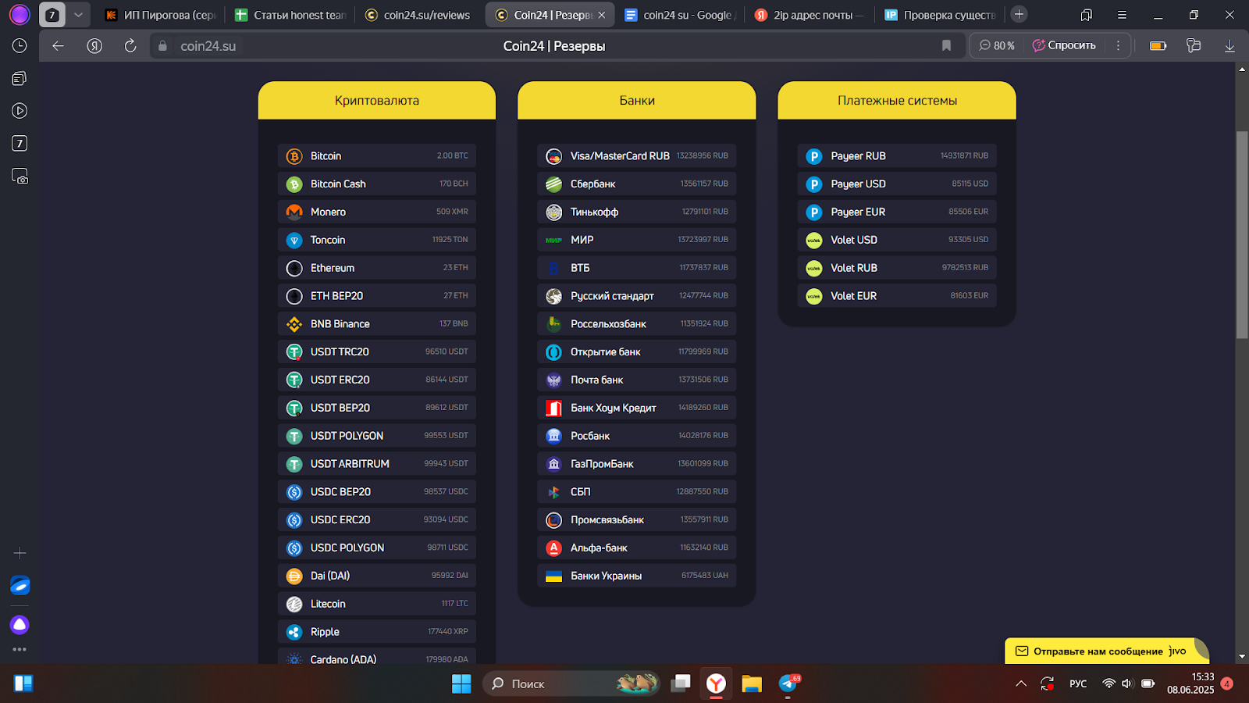Screen dimensions: 1249x703
Task: Click the USDC BEP20 icon
Action: pyautogui.click(x=294, y=492)
